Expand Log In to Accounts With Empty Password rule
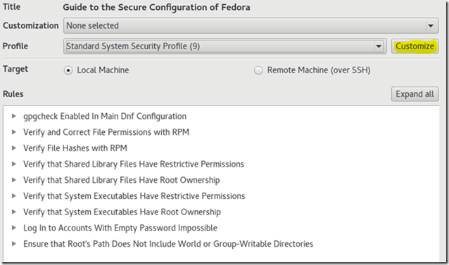The image size is (449, 265). [13, 228]
